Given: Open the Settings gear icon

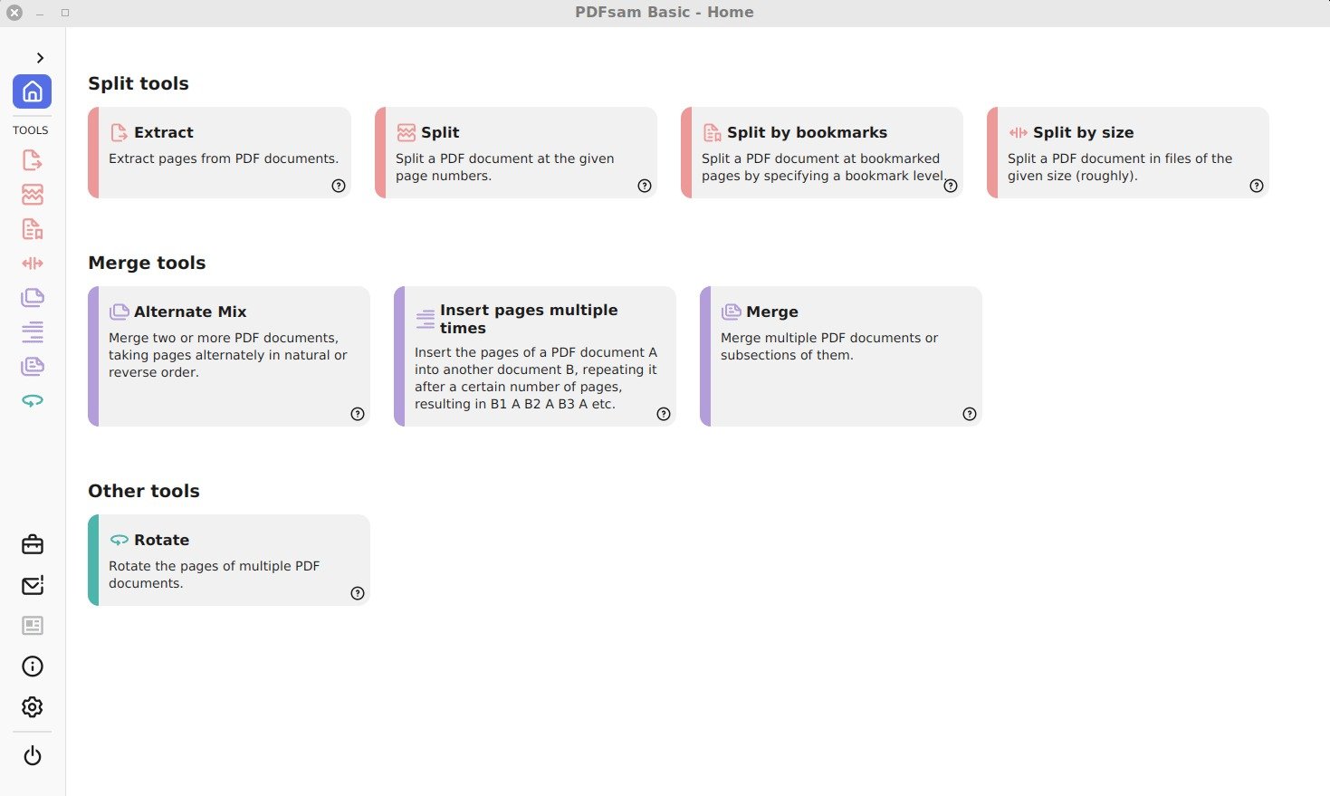Looking at the screenshot, I should pos(32,707).
